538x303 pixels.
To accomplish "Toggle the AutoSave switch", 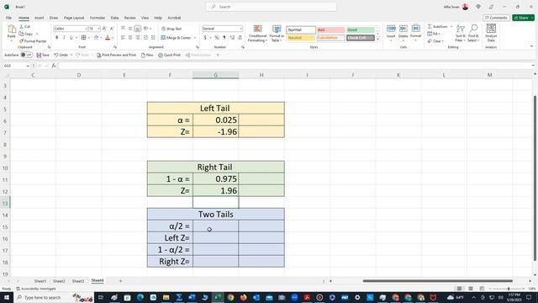I will pyautogui.click(x=26, y=55).
